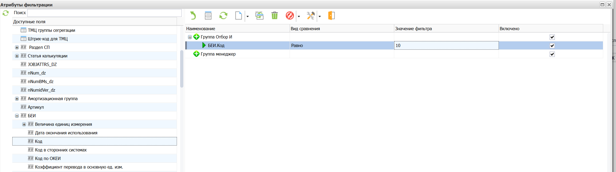Collapse the Группа Отбор И row
Image resolution: width=616 pixels, height=172 pixels.
(189, 37)
